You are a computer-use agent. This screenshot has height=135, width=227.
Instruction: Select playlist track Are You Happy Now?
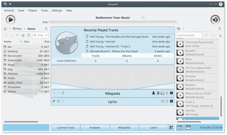coord(198,70)
